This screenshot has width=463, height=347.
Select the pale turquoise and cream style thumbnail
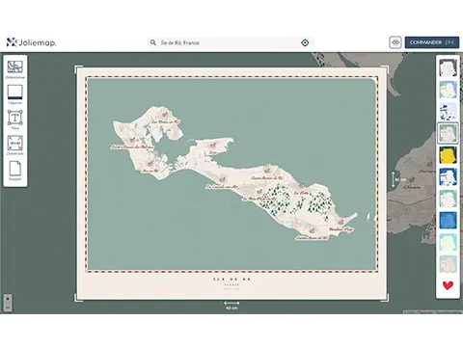pyautogui.click(x=448, y=242)
